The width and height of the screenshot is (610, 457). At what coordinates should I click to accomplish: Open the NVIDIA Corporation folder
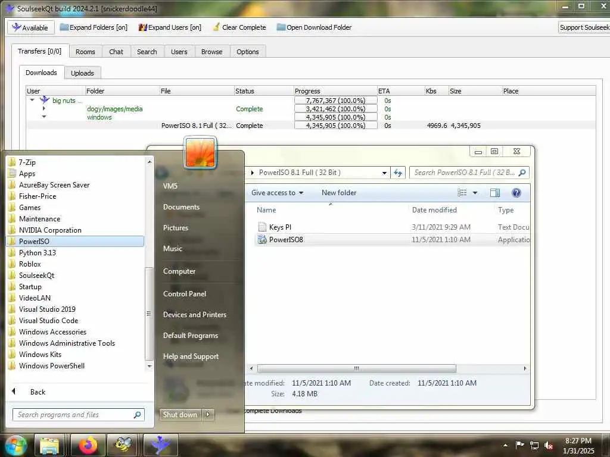pos(76,230)
